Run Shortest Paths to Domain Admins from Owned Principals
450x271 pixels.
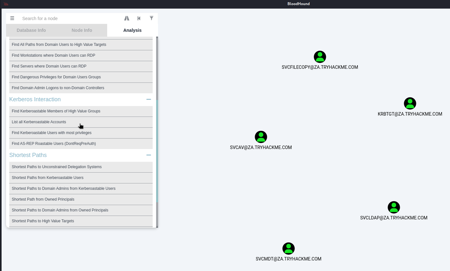pos(81,210)
